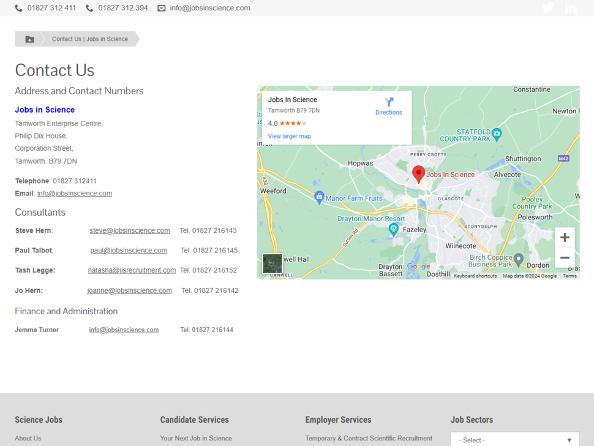Zoom out the map with minus button
This screenshot has height=446, width=594.
(565, 258)
